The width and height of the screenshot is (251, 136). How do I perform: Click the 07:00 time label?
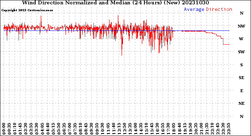click(x=70, y=129)
